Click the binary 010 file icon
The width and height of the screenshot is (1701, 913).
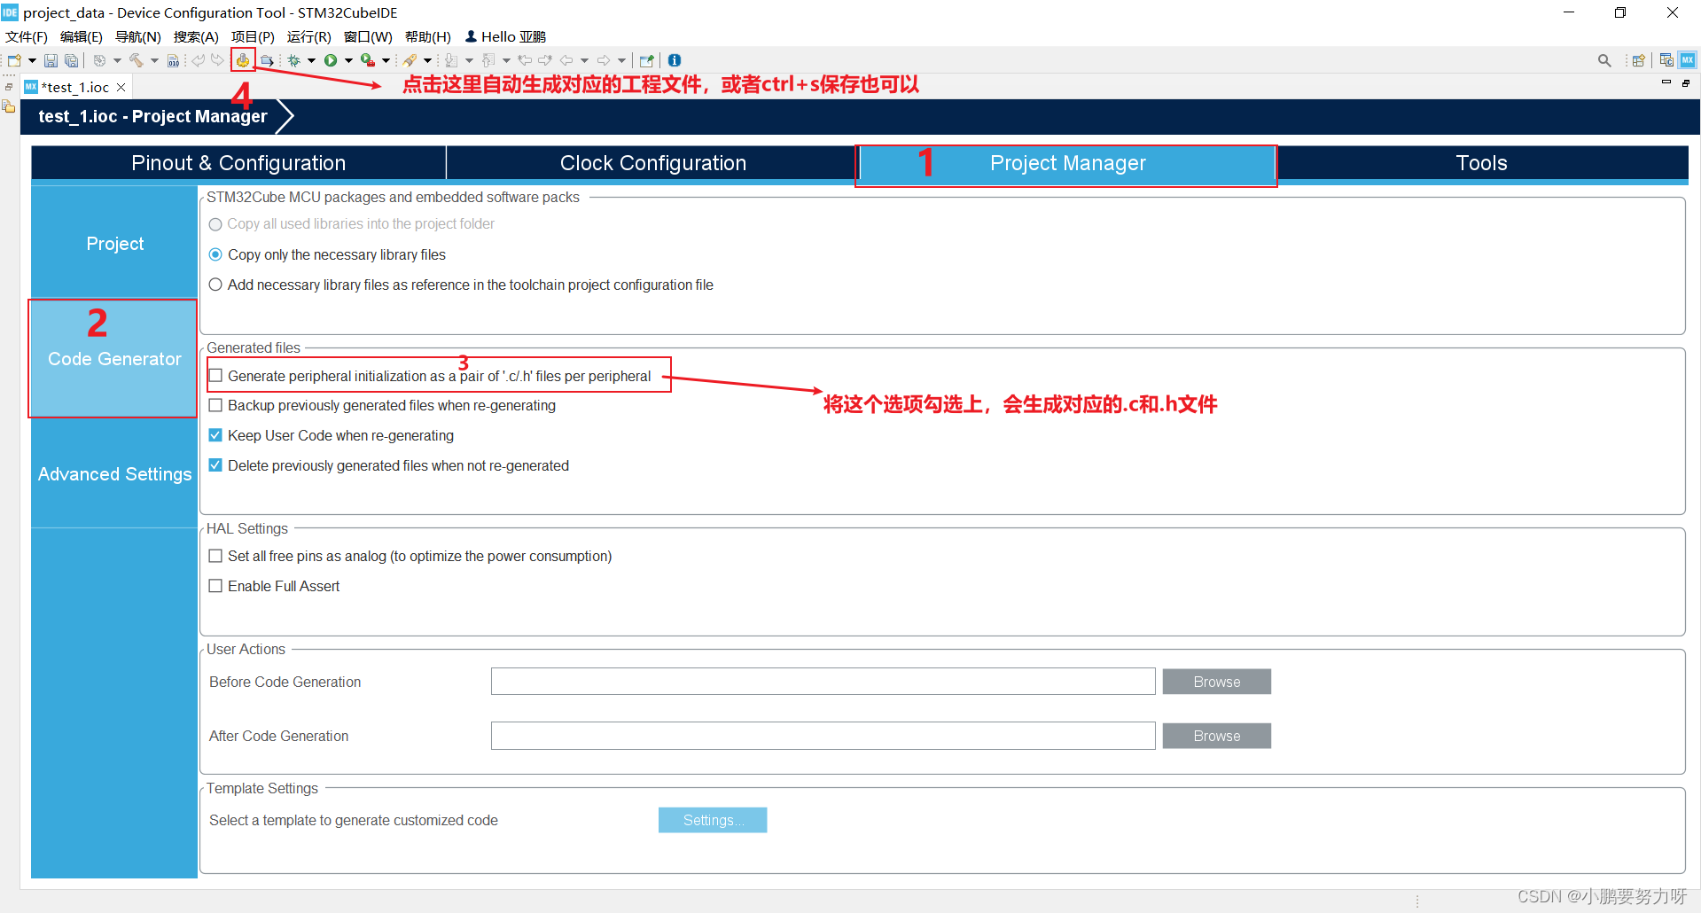173,60
